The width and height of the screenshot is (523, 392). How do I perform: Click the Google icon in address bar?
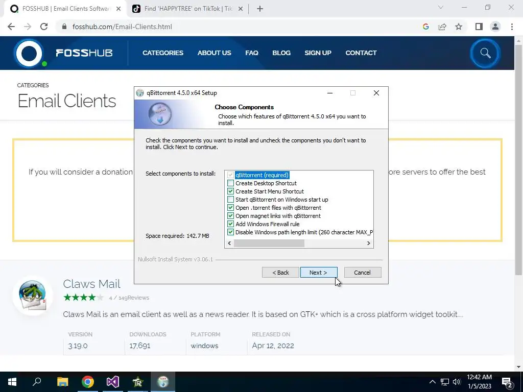coord(425,27)
